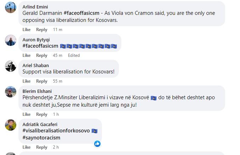Like Blerim Elshani's comment

27,114
